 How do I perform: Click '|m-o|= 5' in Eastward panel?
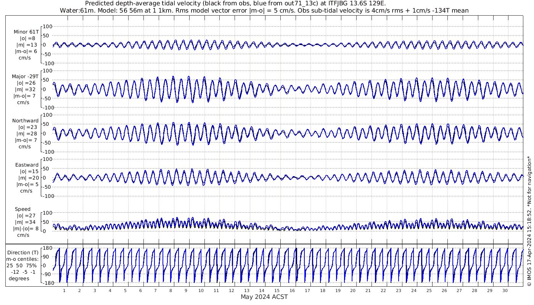pos(27,185)
